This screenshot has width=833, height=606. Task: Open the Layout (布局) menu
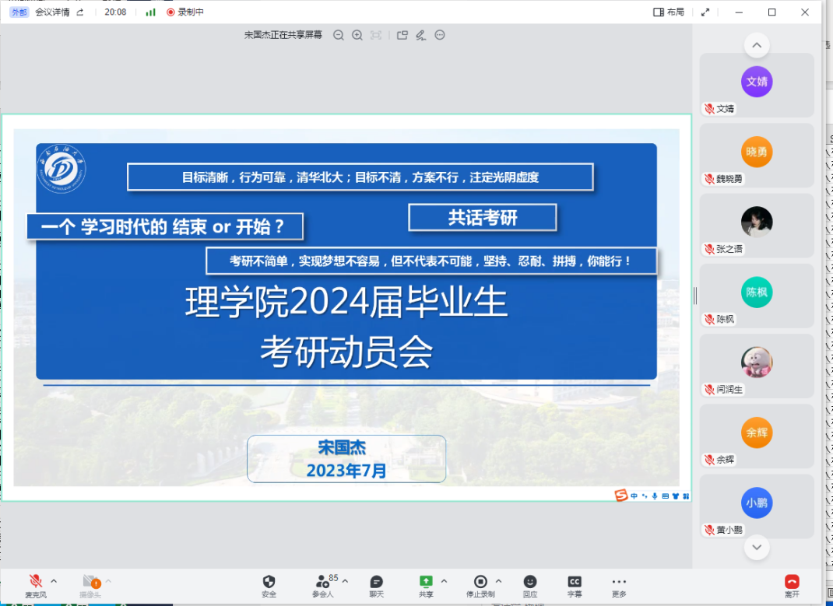pyautogui.click(x=669, y=12)
